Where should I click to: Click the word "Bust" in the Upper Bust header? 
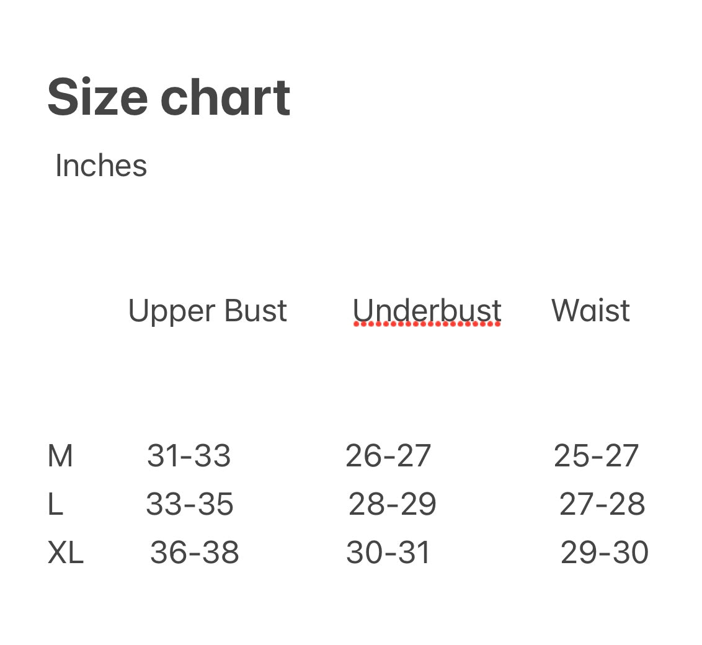coord(255,310)
